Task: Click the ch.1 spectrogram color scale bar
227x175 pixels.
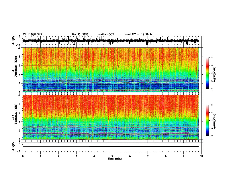Action: pyautogui.click(x=207, y=73)
